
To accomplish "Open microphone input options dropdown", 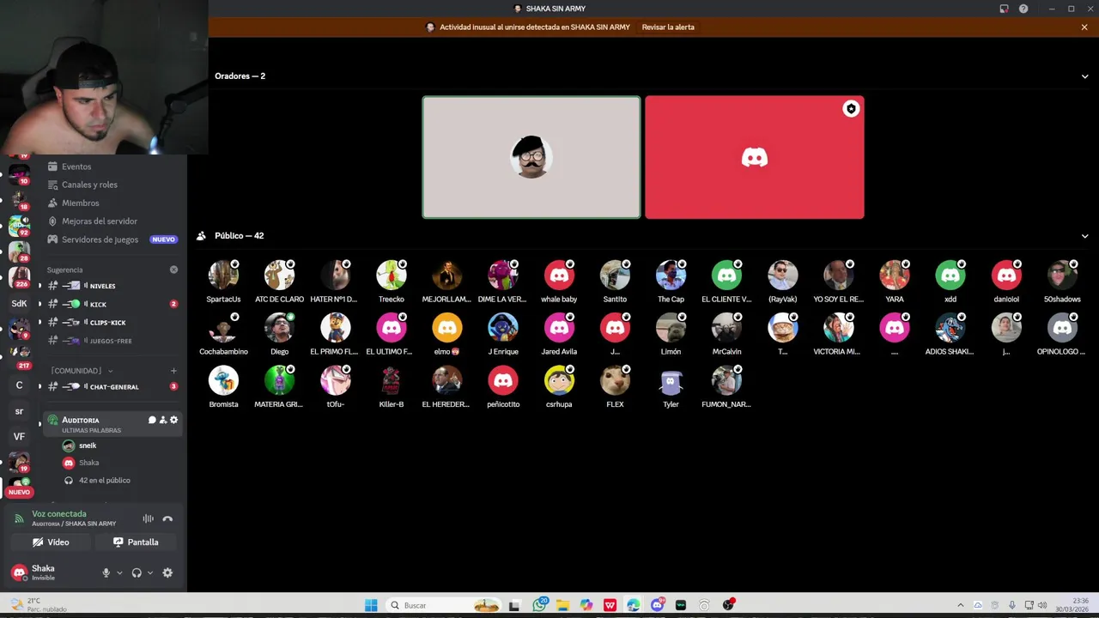I will click(x=119, y=573).
